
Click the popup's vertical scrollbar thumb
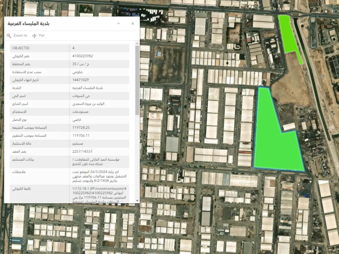[137, 80]
